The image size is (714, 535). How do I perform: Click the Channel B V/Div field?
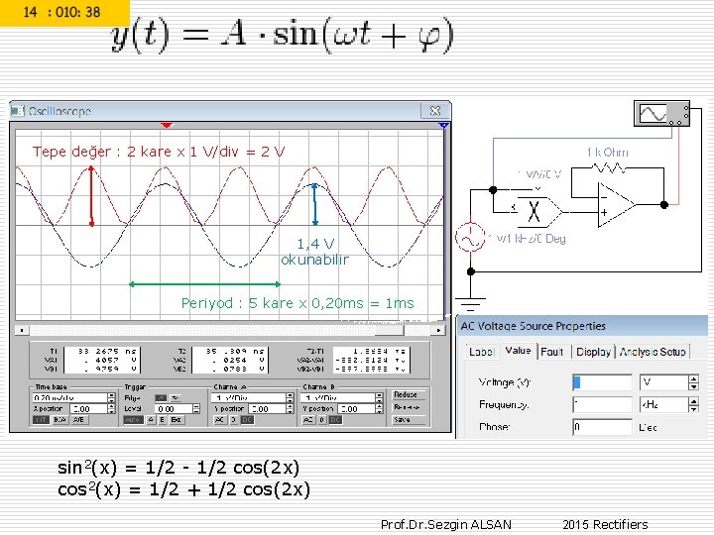point(337,398)
